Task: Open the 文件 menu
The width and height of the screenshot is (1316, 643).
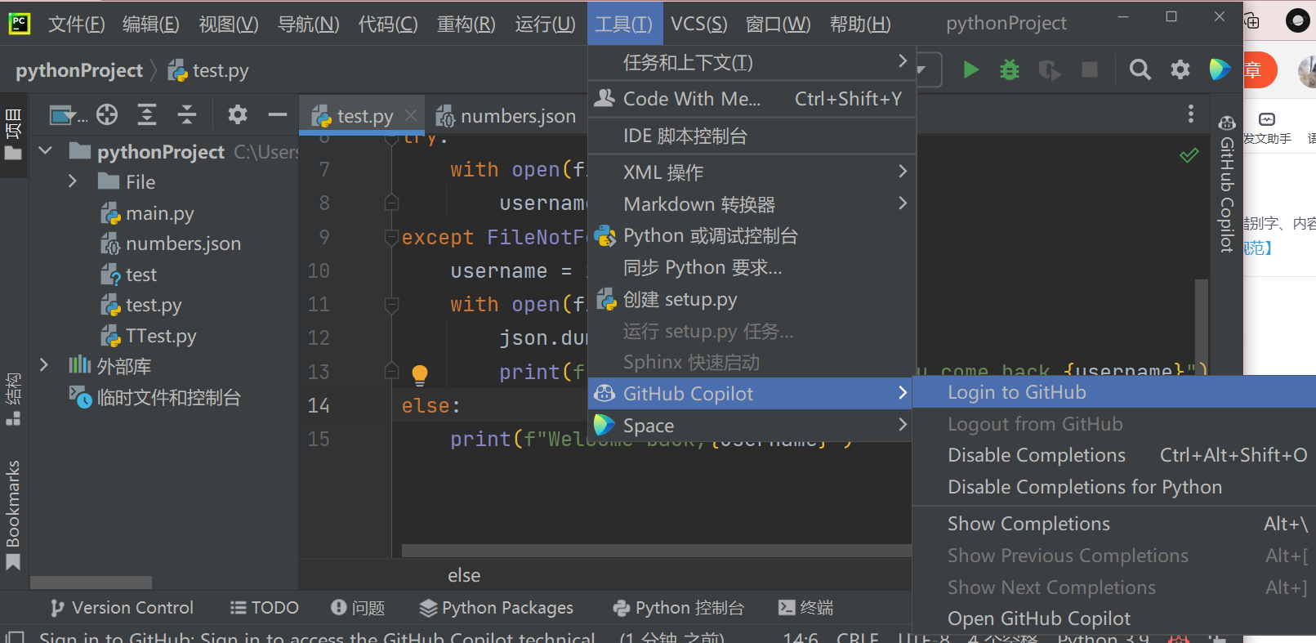Action: click(76, 24)
